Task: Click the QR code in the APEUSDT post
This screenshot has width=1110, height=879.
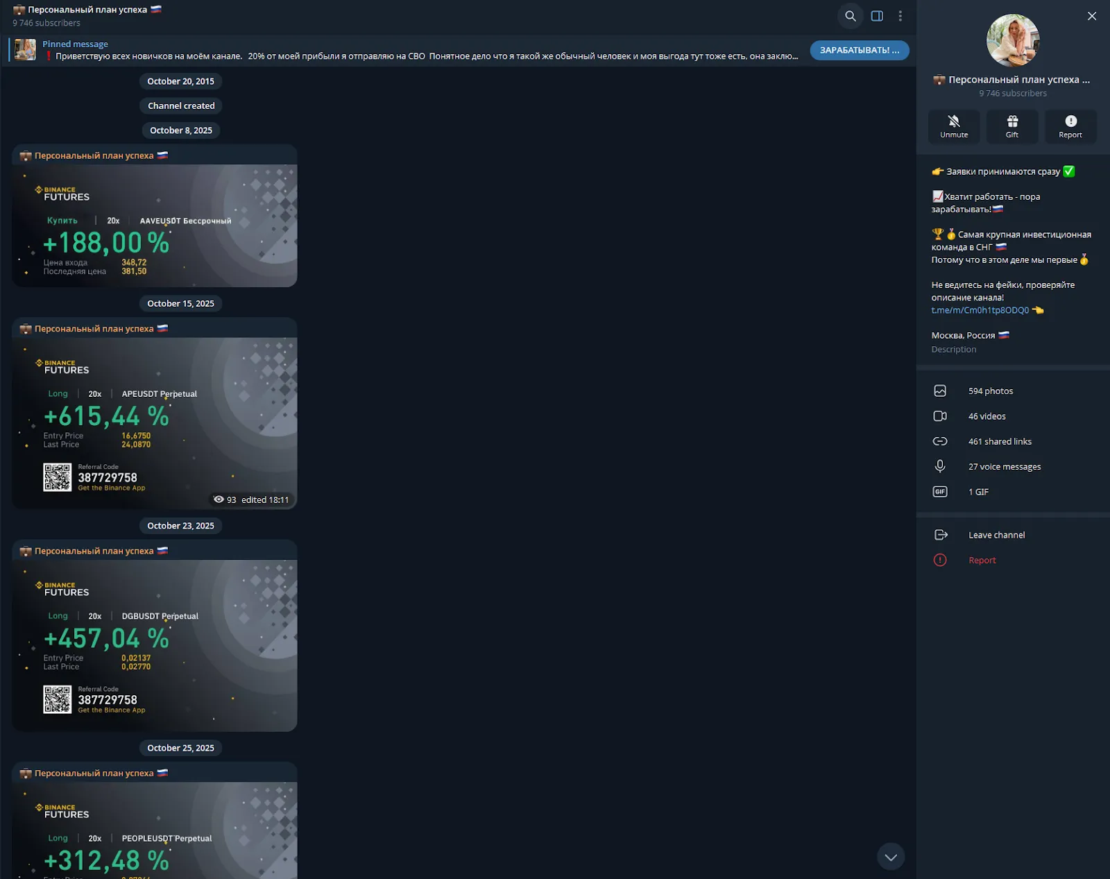Action: click(57, 477)
